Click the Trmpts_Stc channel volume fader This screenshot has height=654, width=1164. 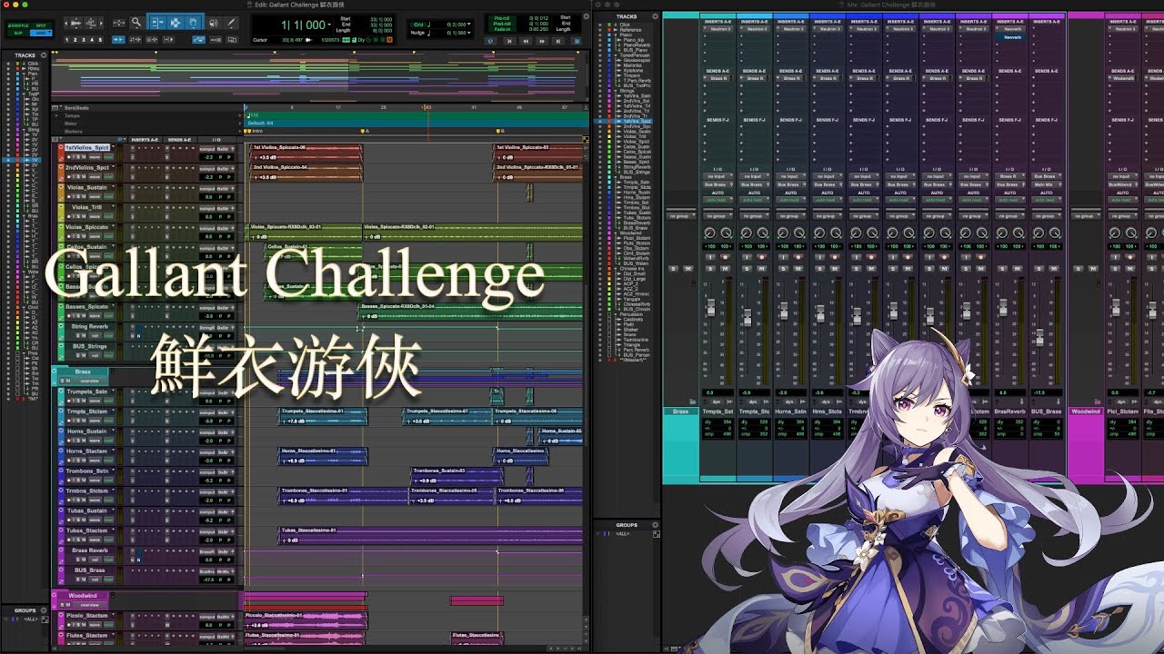pos(748,317)
